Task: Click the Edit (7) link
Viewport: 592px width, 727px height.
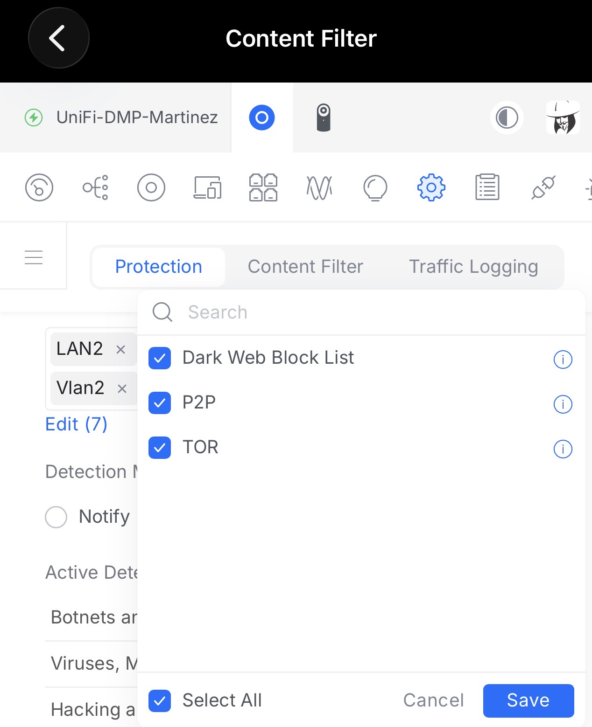Action: [x=77, y=424]
